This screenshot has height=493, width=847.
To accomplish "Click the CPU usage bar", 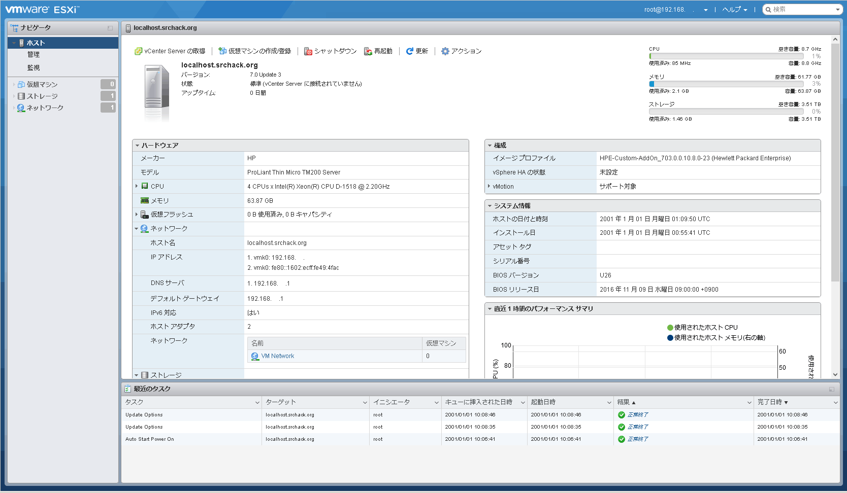I will [726, 56].
